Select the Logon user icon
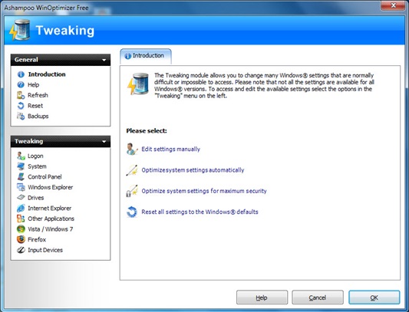409x312 pixels. [x=21, y=156]
